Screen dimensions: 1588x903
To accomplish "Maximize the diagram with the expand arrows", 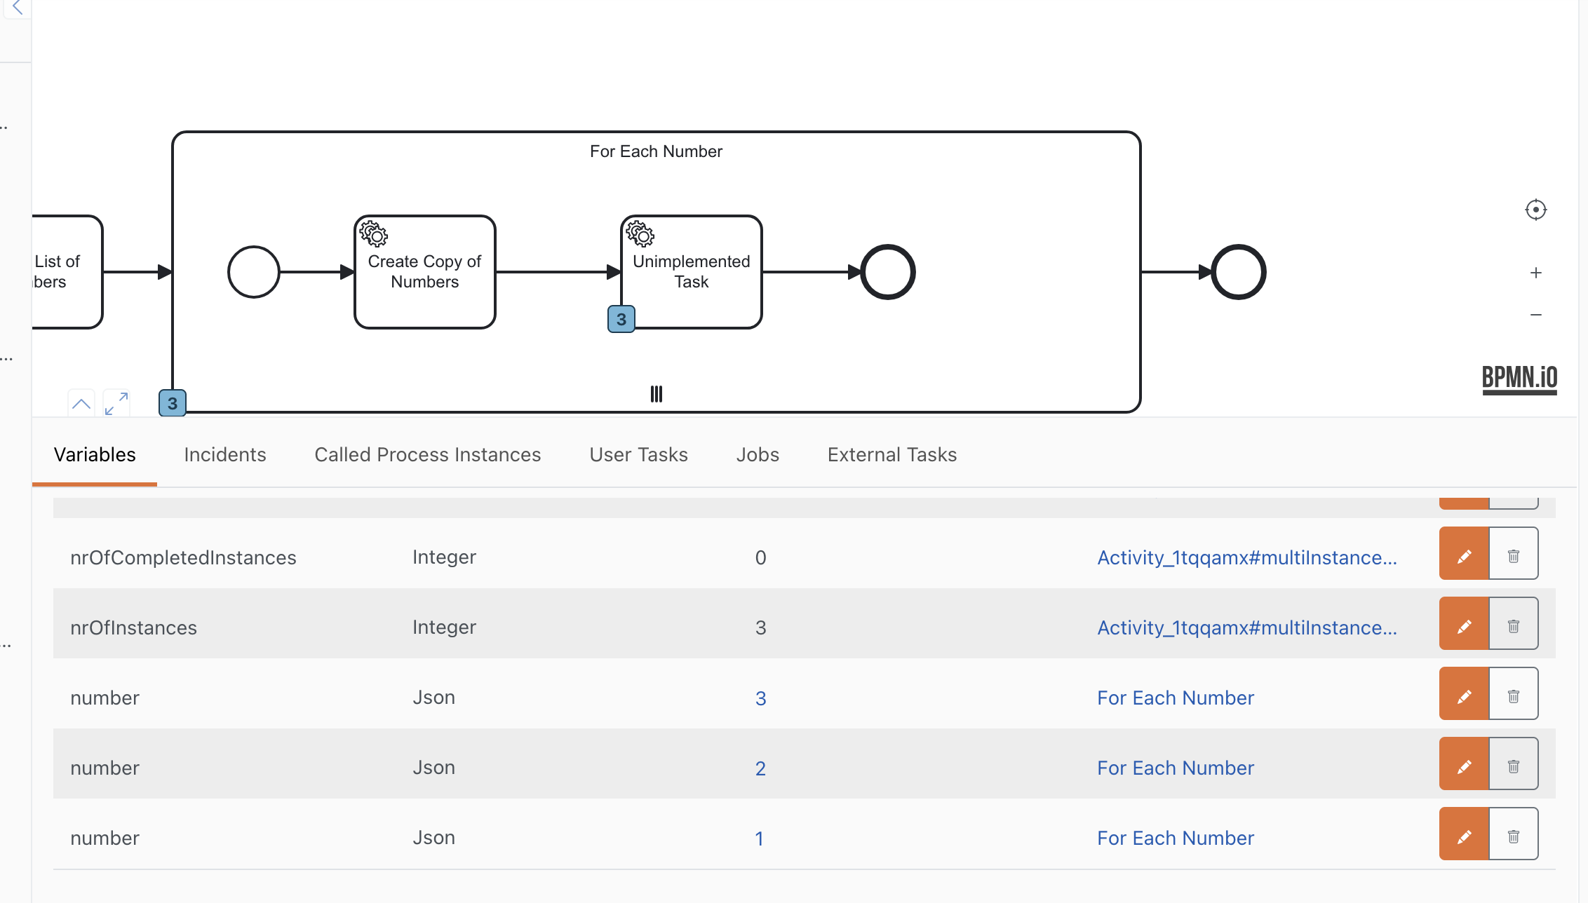I will coord(116,403).
